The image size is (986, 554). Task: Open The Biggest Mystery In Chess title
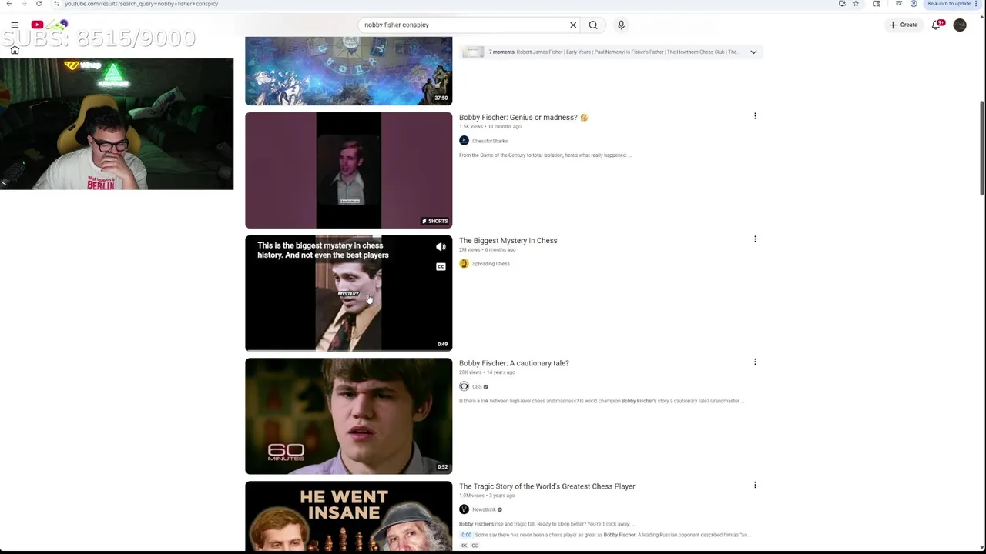point(508,241)
